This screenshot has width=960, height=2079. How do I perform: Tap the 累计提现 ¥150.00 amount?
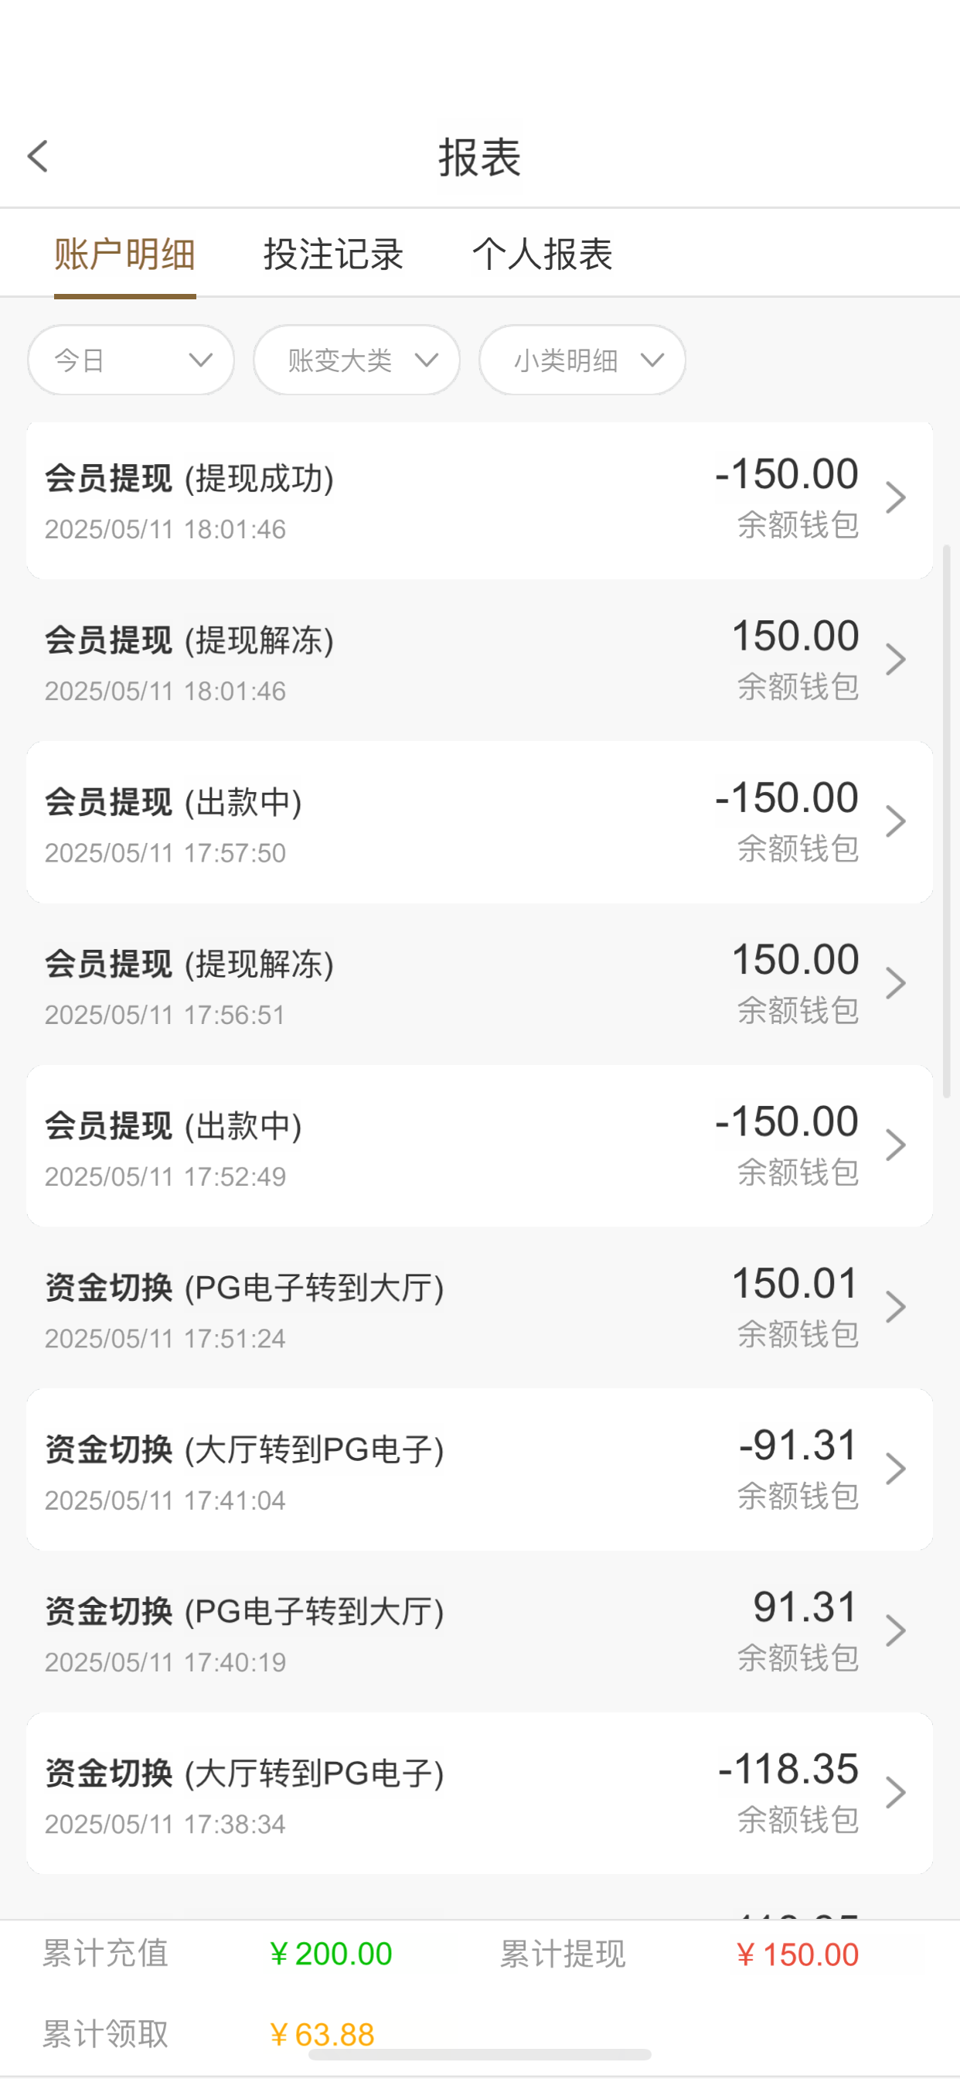tap(797, 1954)
